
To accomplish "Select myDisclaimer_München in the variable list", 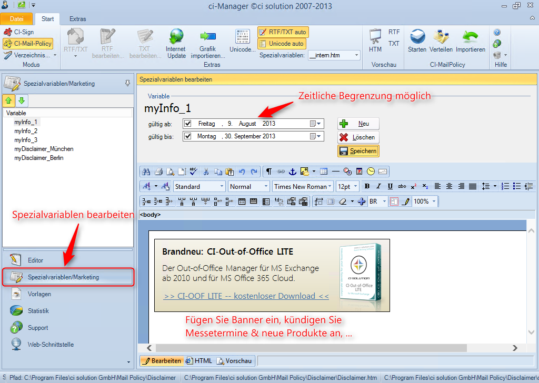I will tap(44, 149).
